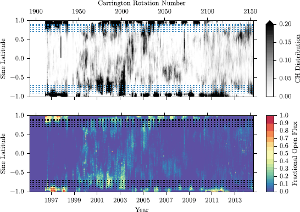Click the "Carrington Rotation Number" axis title
Image resolution: width=300 pixels, height=212 pixels.
tap(142, 3)
